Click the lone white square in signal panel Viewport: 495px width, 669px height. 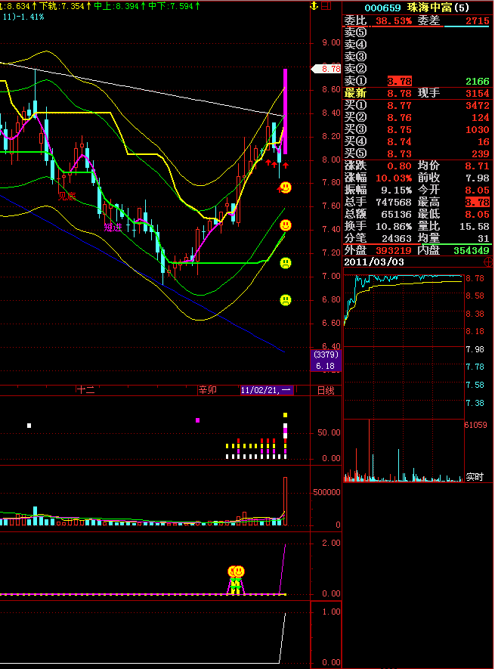click(x=29, y=426)
